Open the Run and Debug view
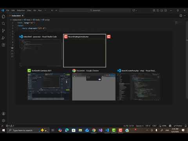The height and width of the screenshot is (141, 188). tap(4, 38)
